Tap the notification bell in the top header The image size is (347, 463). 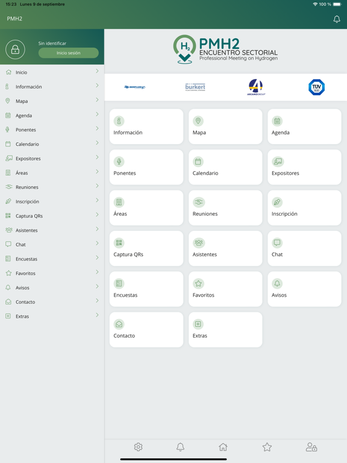337,19
